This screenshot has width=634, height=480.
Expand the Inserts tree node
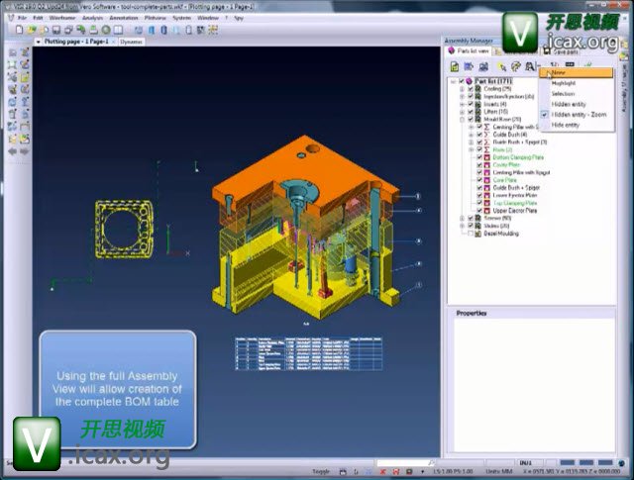(x=463, y=104)
